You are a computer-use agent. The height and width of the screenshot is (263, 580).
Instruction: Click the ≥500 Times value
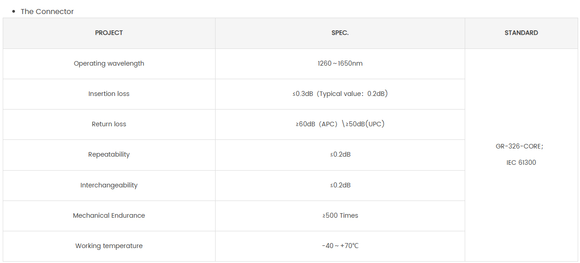coord(340,215)
